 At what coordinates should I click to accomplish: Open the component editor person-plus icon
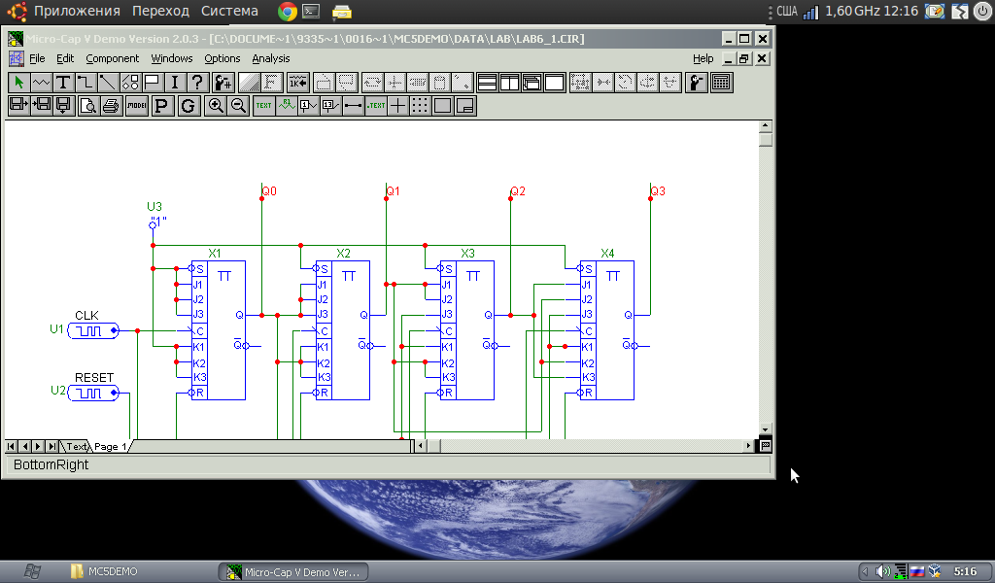tap(223, 83)
